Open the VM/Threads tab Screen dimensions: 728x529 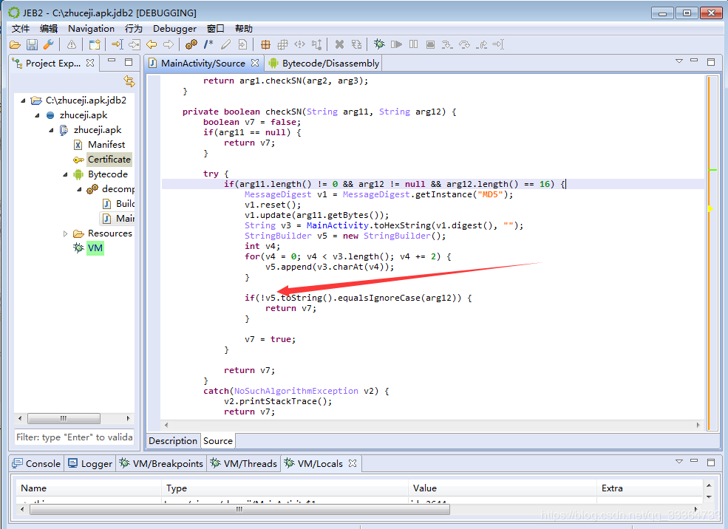pos(244,463)
